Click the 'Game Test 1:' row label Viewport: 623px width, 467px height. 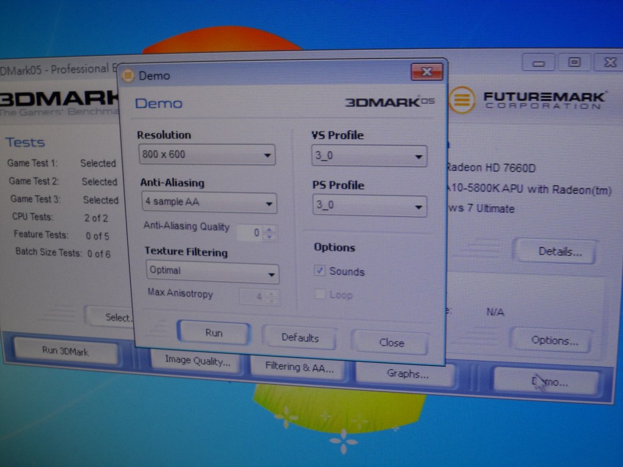click(33, 163)
